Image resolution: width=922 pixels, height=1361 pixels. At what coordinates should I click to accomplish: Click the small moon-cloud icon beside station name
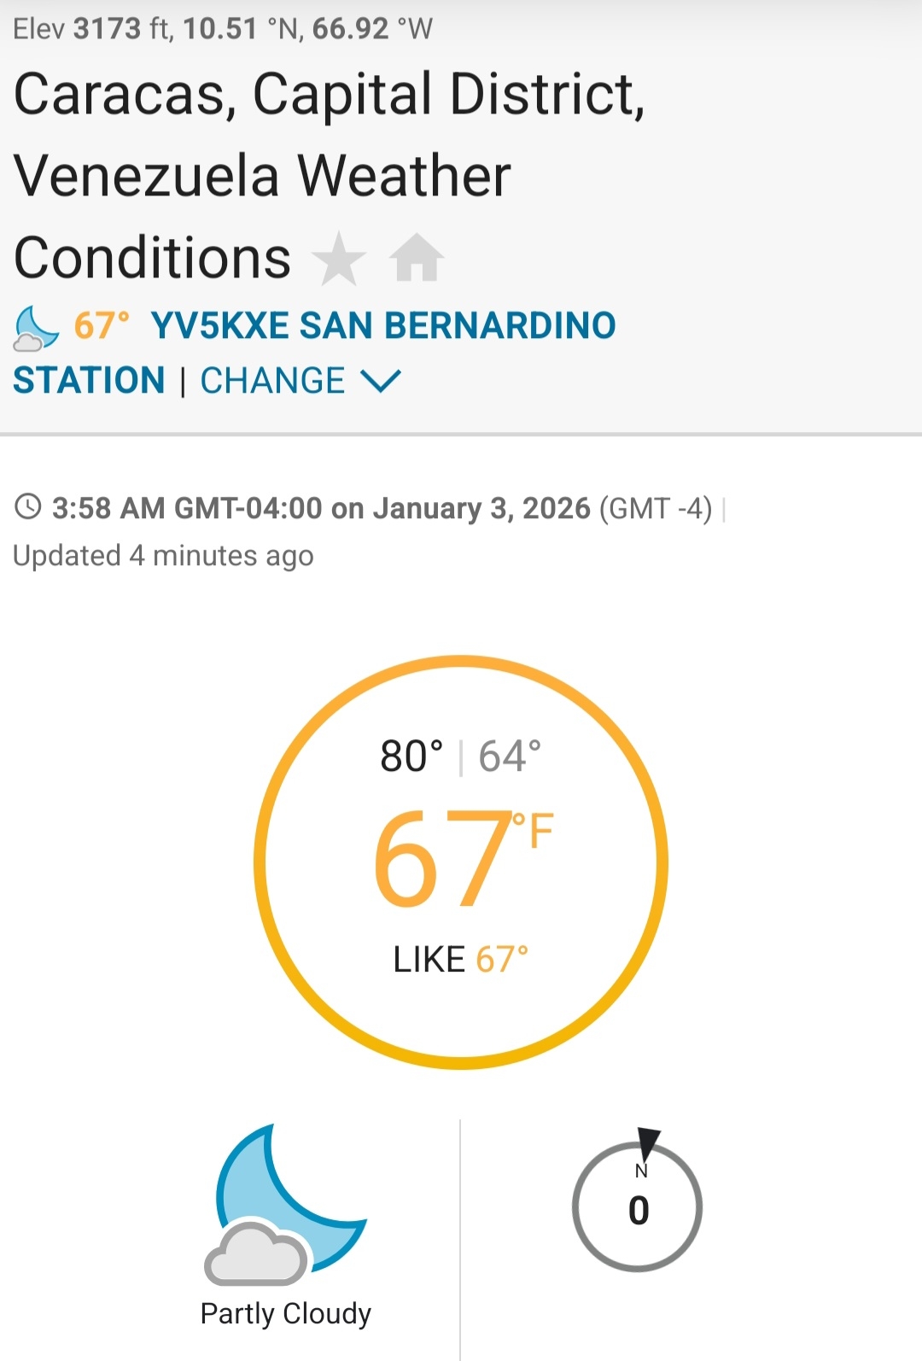[x=36, y=329]
